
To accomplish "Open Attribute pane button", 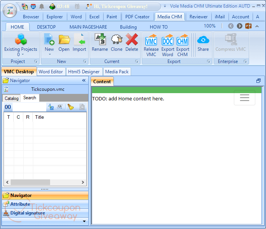I will [x=45, y=204].
